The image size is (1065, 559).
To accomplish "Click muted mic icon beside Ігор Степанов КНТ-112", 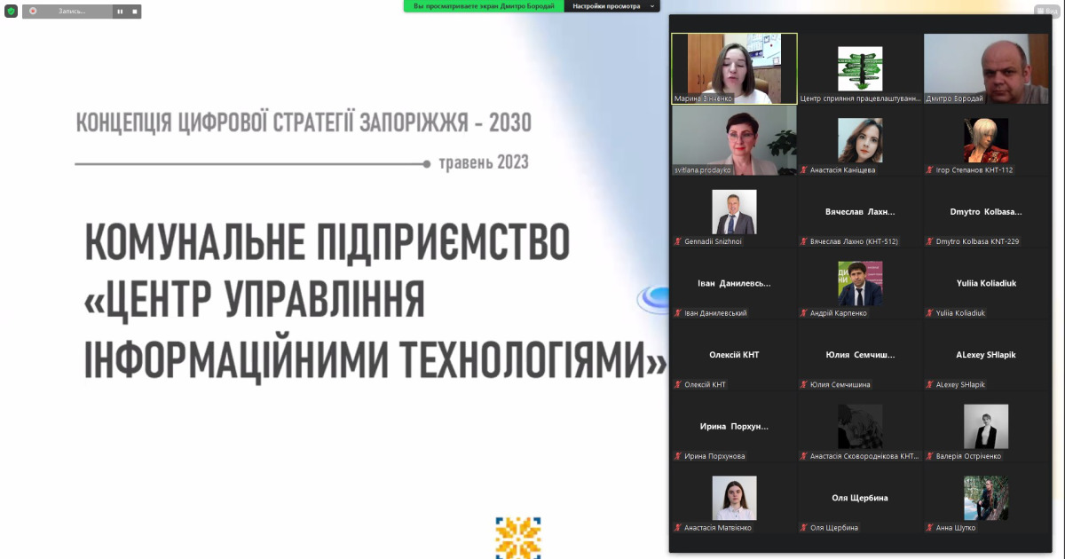I will point(930,169).
